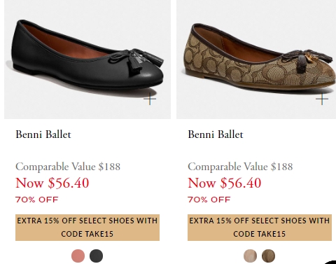This screenshot has width=336, height=264.
Task: Click the second product's 70% OFF label
Action: pos(209,200)
